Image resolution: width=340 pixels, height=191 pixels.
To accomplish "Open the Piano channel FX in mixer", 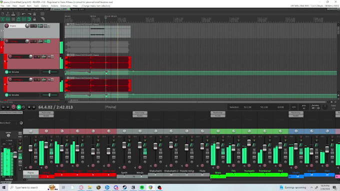I will tap(35, 150).
